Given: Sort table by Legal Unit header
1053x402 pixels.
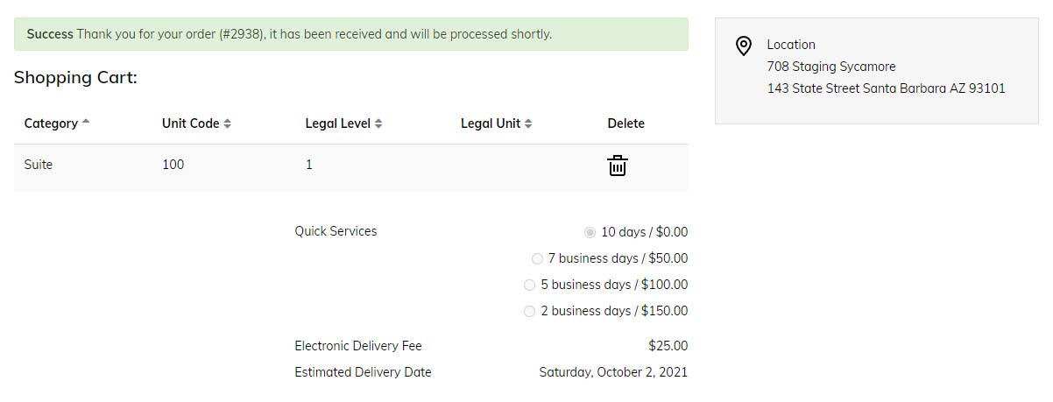Looking at the screenshot, I should click(491, 123).
